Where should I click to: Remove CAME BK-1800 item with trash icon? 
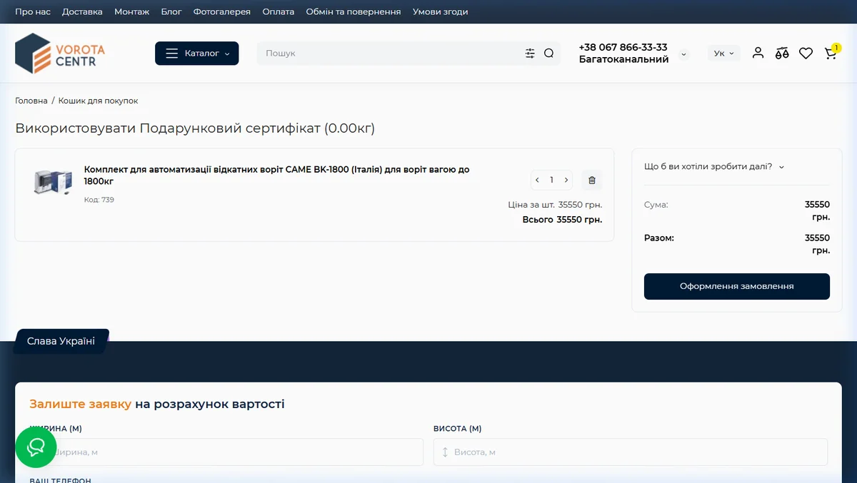591,180
